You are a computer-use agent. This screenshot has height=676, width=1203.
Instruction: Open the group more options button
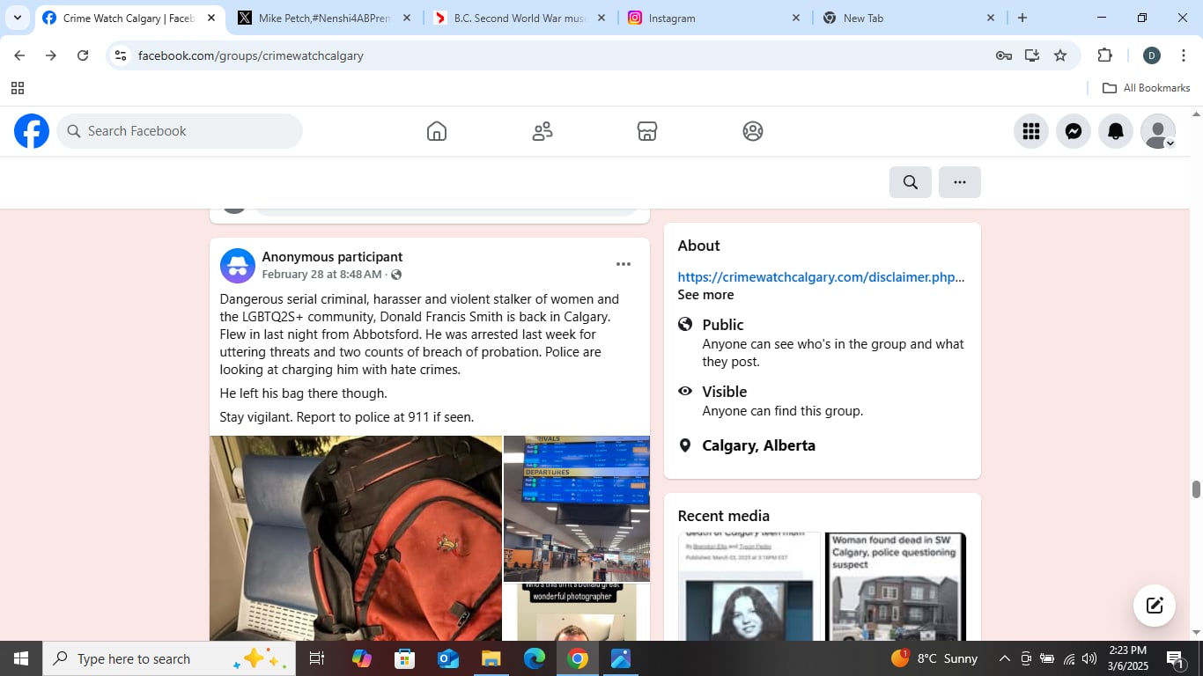point(960,182)
